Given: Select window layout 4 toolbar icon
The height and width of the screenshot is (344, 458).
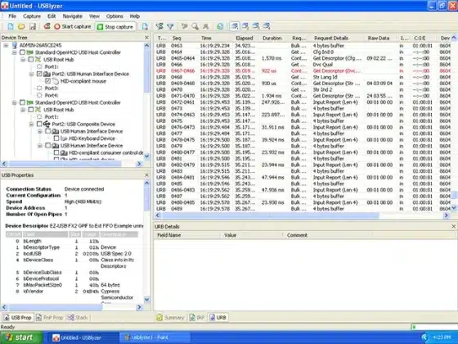Looking at the screenshot, I should point(267,26).
